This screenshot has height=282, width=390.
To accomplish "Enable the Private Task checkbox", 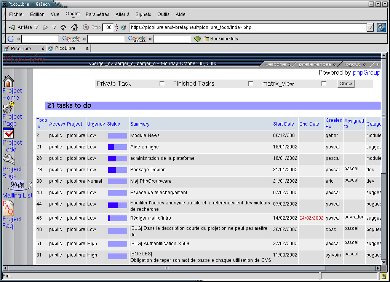I will coord(162,84).
